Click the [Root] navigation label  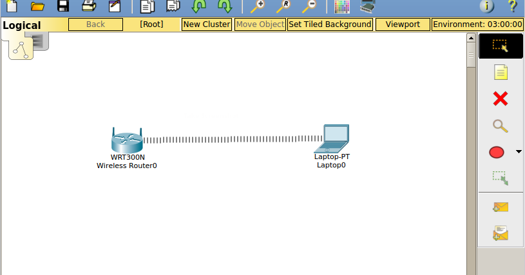151,24
